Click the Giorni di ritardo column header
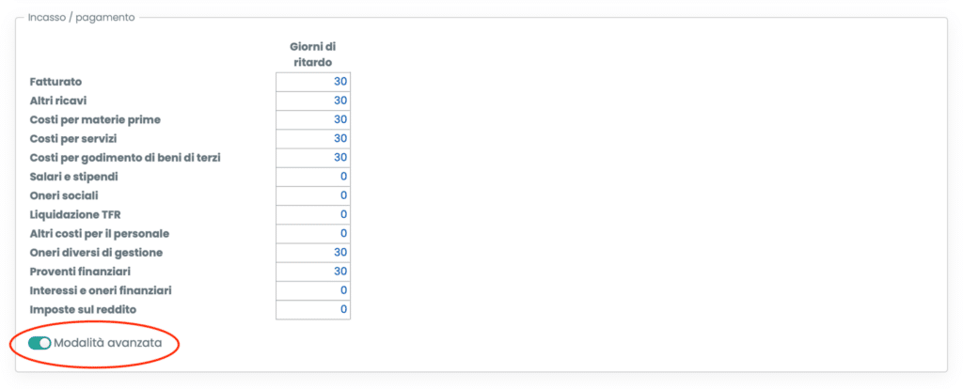 click(312, 54)
